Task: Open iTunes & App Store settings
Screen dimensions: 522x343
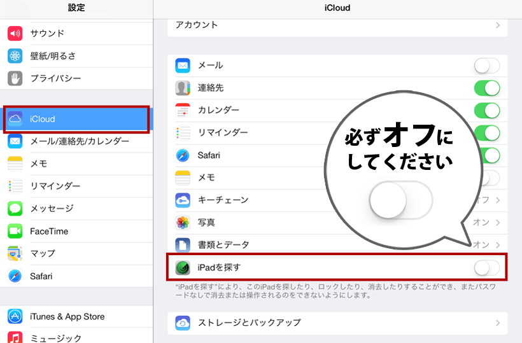Action: point(76,316)
